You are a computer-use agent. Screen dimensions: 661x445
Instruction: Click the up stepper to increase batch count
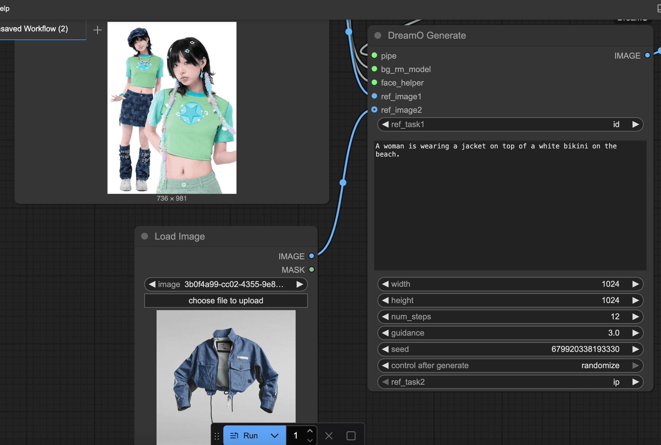point(310,431)
